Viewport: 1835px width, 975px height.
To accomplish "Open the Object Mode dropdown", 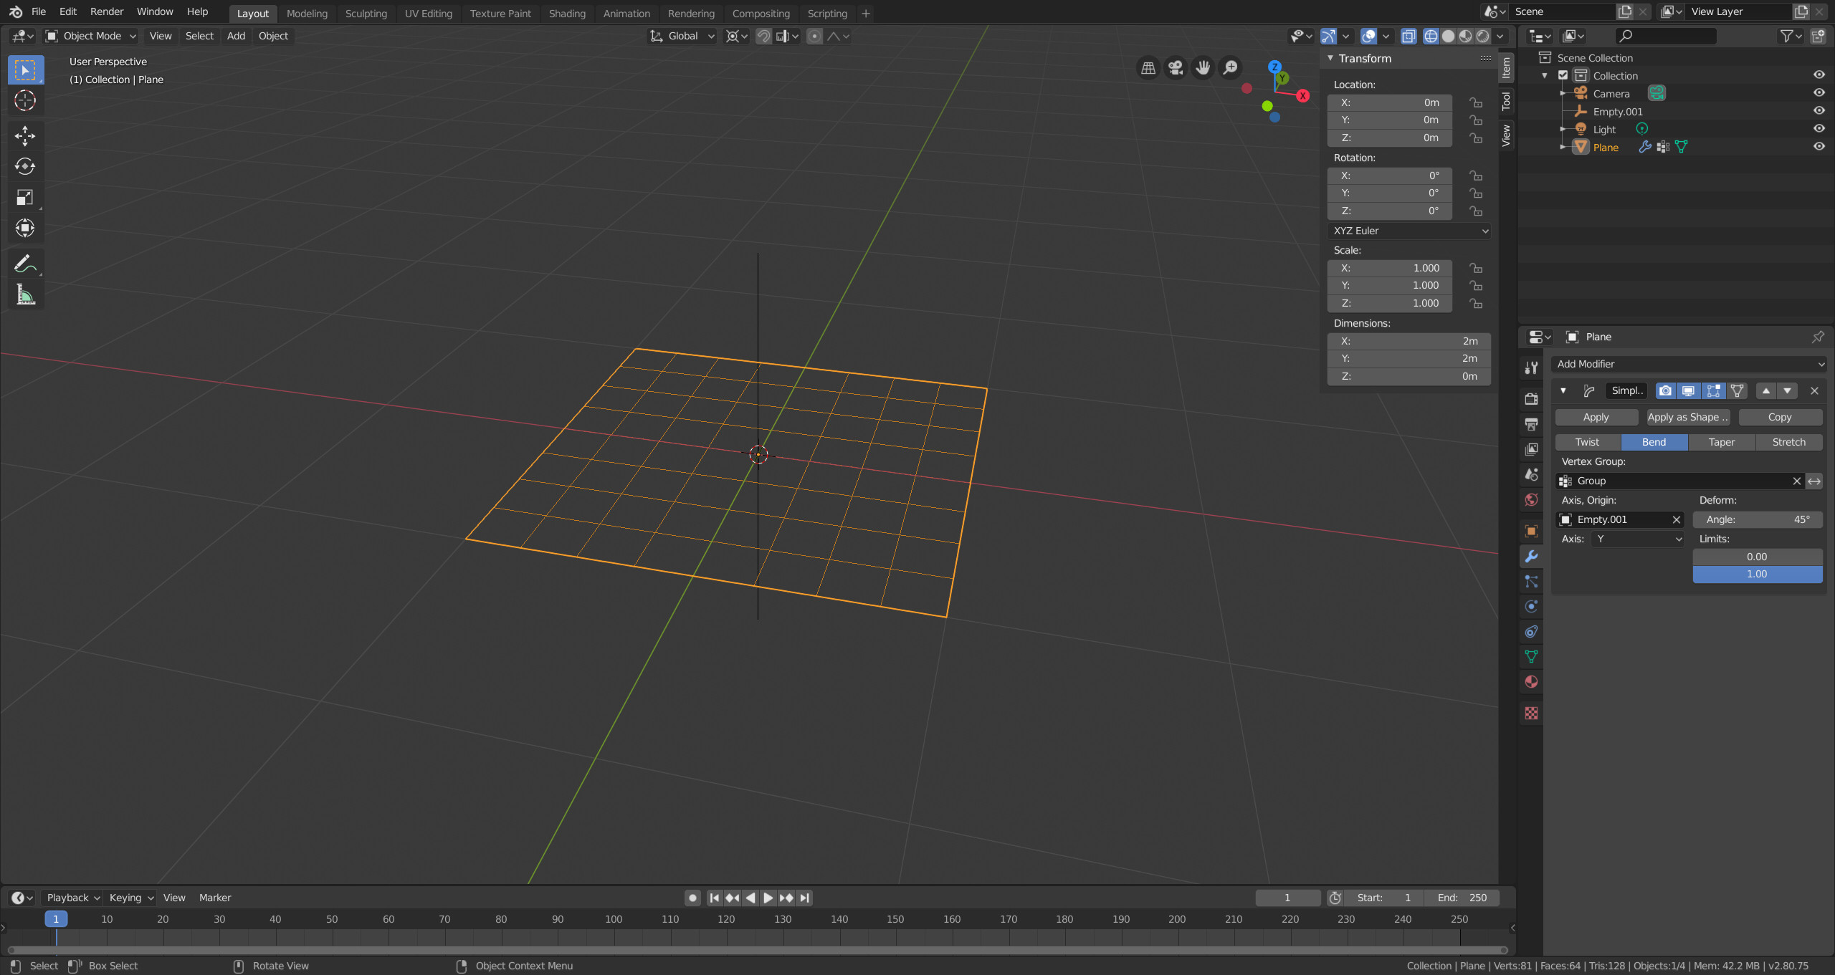I will click(90, 36).
